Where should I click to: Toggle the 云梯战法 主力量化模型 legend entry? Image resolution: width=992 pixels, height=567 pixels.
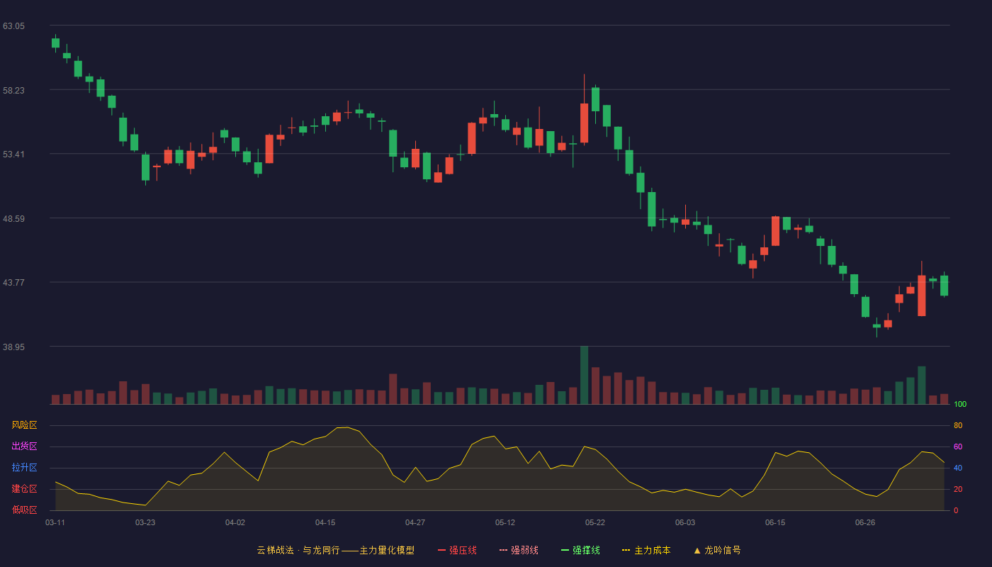point(335,550)
